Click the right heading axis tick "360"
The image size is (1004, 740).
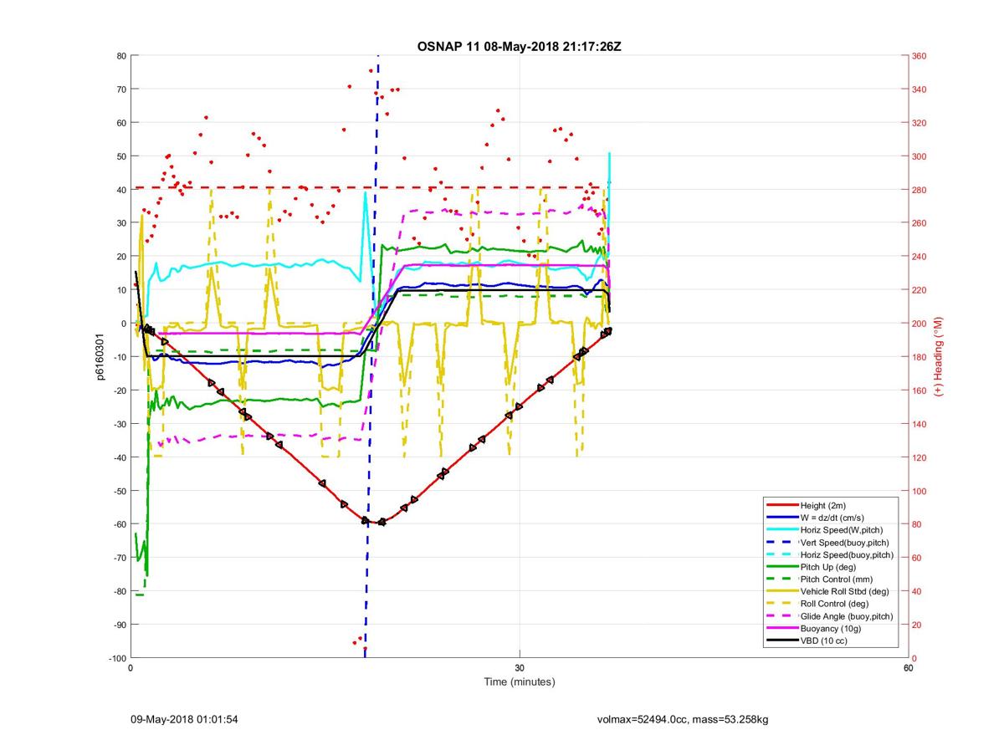click(919, 56)
